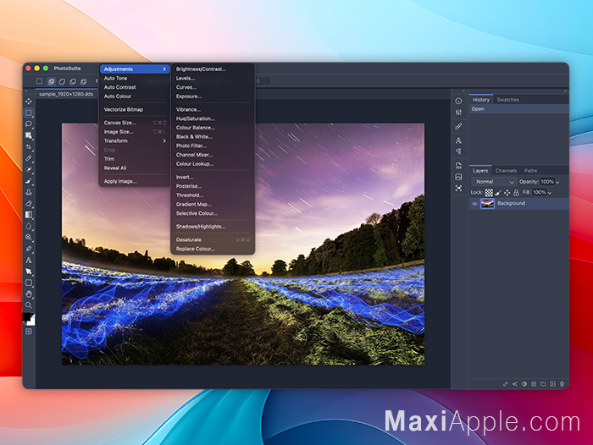The image size is (593, 445).
Task: Open the Info panel icon
Action: (x=459, y=101)
